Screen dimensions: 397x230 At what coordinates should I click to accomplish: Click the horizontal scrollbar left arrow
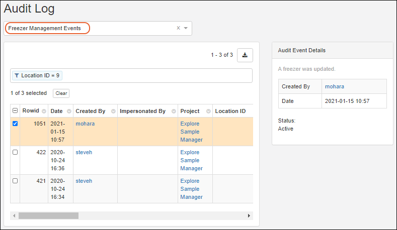(x=14, y=215)
